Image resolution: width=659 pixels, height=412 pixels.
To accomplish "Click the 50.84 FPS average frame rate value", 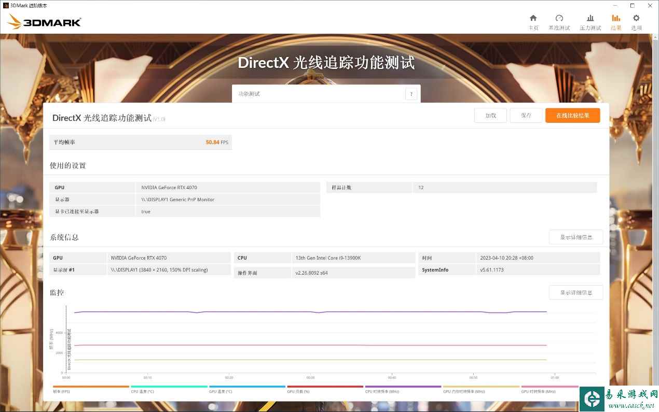I will pyautogui.click(x=217, y=142).
